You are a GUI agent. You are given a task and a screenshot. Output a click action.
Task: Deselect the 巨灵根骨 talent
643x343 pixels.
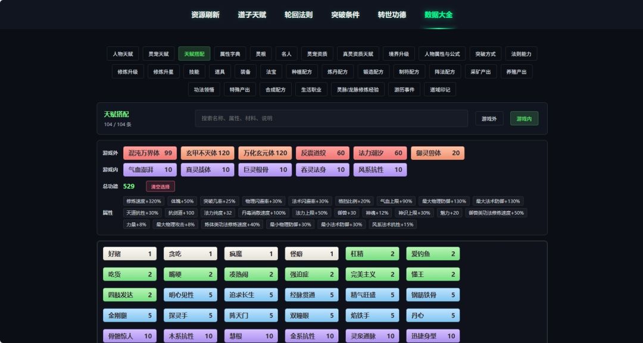point(265,170)
